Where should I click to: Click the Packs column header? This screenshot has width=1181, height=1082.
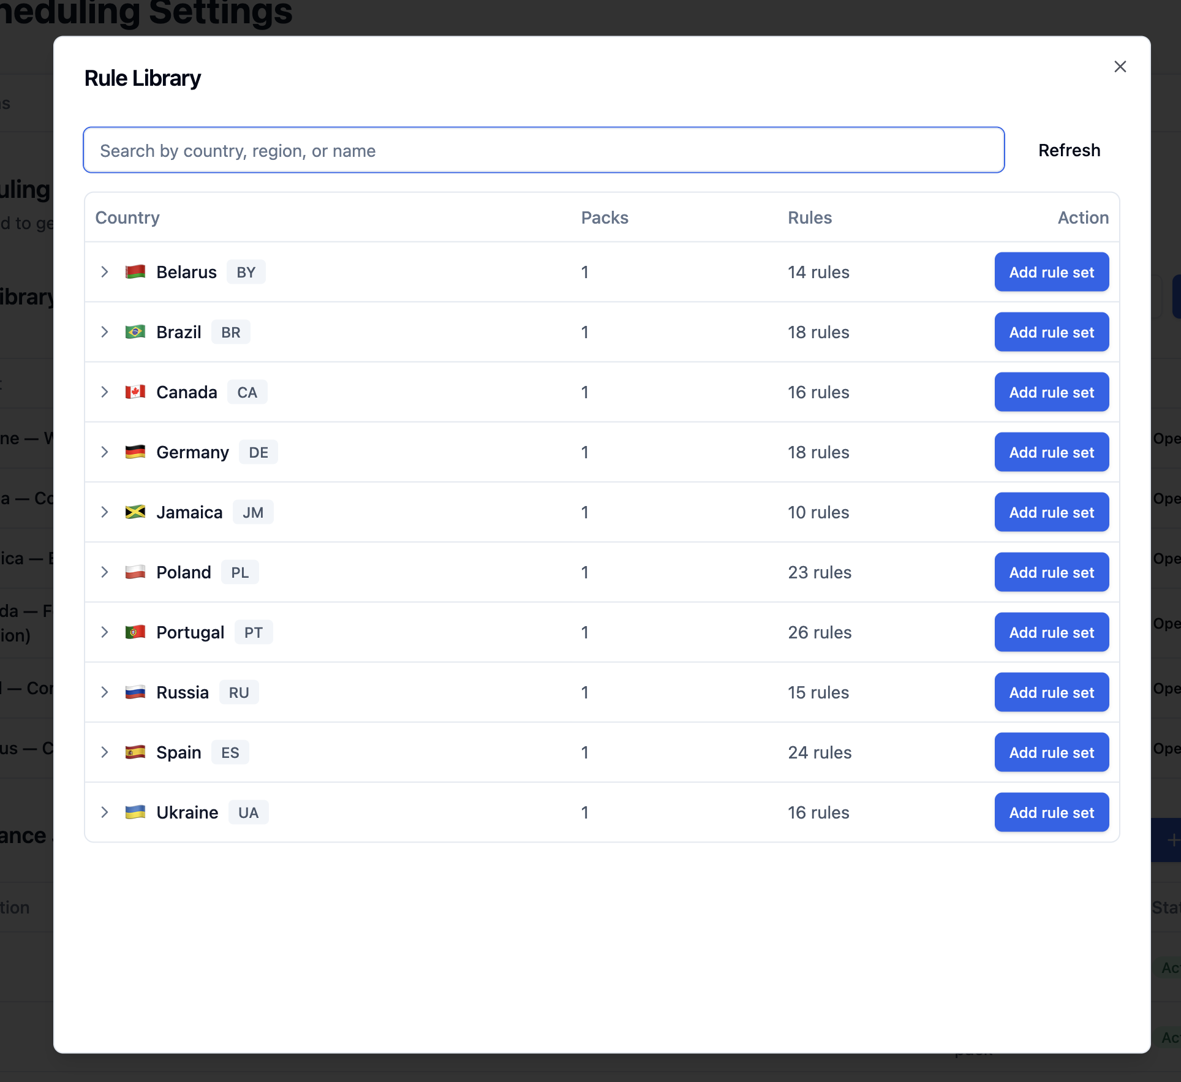[605, 218]
